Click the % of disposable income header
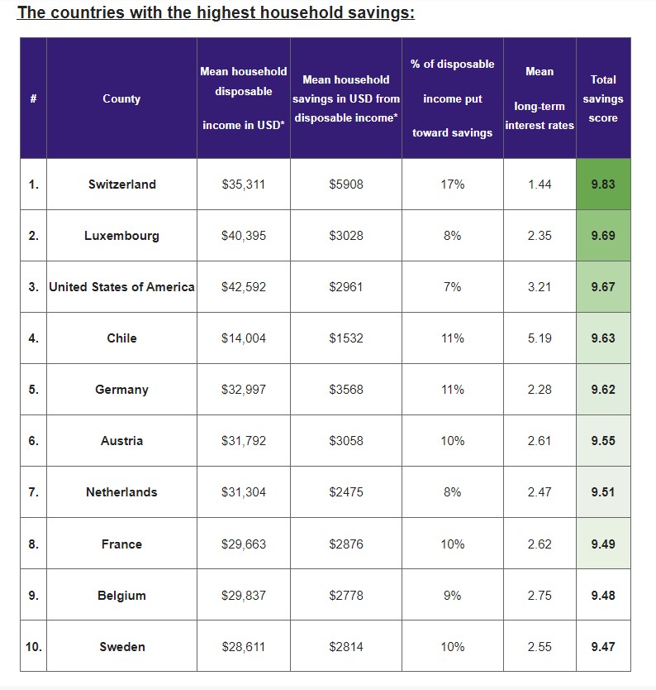 453,98
